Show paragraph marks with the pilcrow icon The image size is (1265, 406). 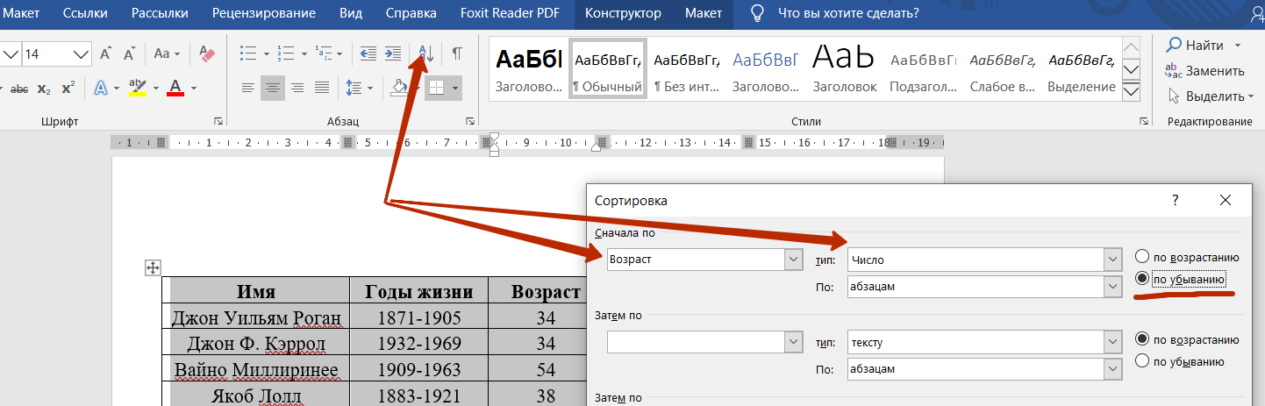click(x=457, y=53)
